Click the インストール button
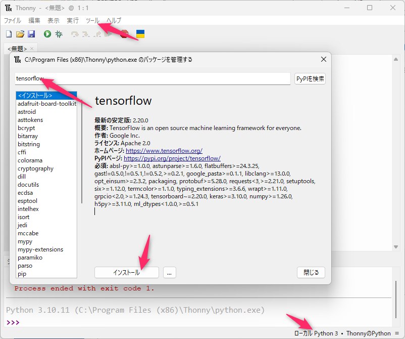405x339 pixels. 126,272
